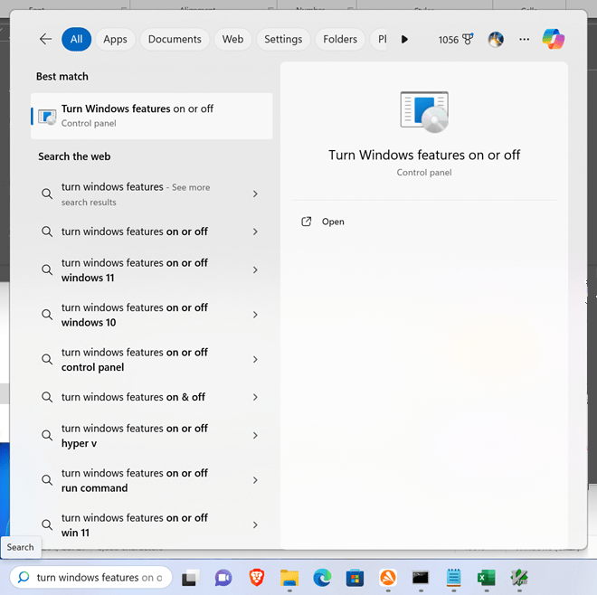Click search icon beside 'on & off' suggestion
This screenshot has width=597, height=595.
47,397
